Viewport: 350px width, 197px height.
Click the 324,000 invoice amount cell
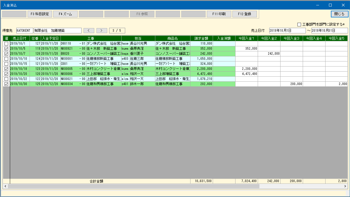pos(202,64)
